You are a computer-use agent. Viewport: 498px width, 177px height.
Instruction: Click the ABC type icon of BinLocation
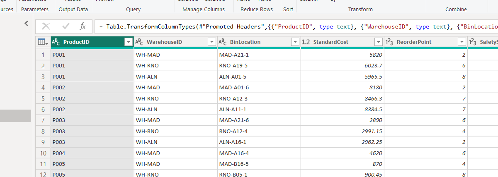pos(222,42)
